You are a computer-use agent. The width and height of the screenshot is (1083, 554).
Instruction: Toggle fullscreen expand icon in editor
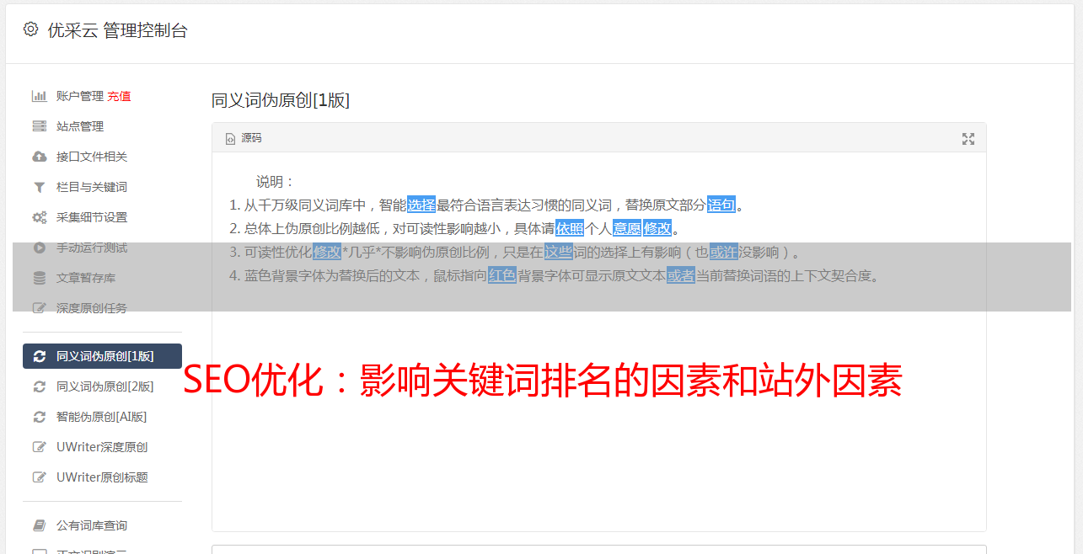point(968,139)
